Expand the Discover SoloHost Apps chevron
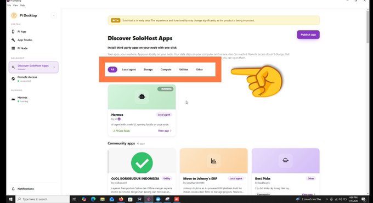 coord(54,67)
